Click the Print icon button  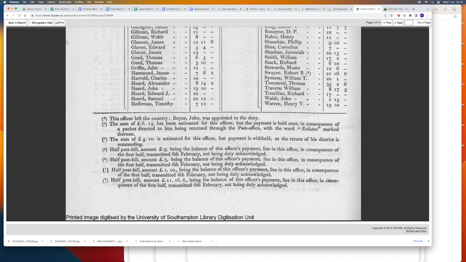[x=59, y=23]
